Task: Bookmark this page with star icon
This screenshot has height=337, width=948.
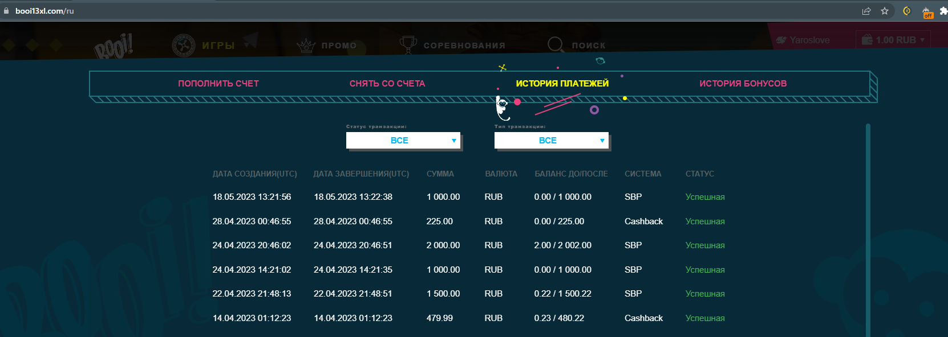Action: click(885, 11)
